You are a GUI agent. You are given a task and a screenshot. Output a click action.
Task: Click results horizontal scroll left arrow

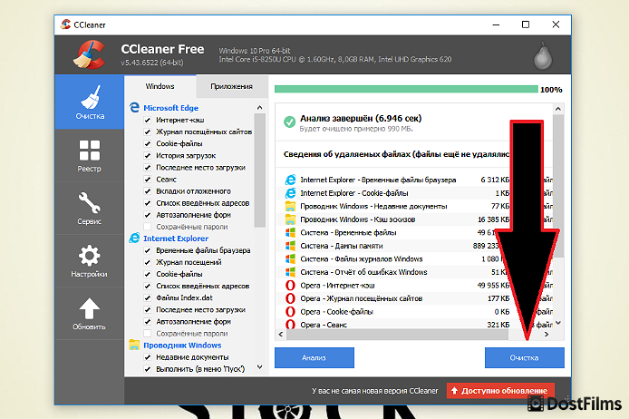pos(281,334)
